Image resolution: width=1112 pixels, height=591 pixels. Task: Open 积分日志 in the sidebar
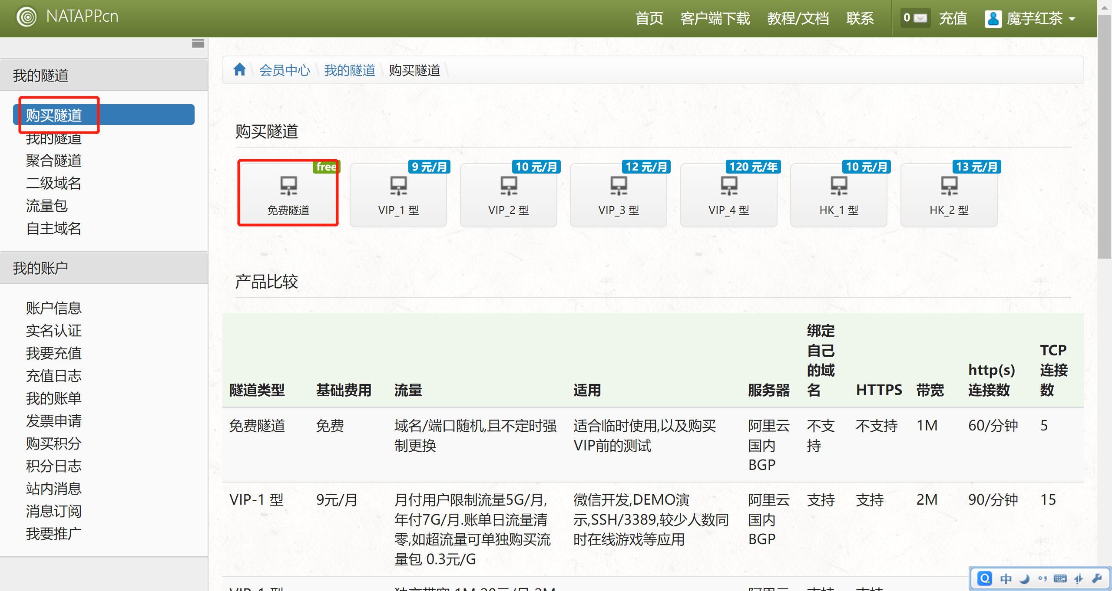click(x=54, y=466)
